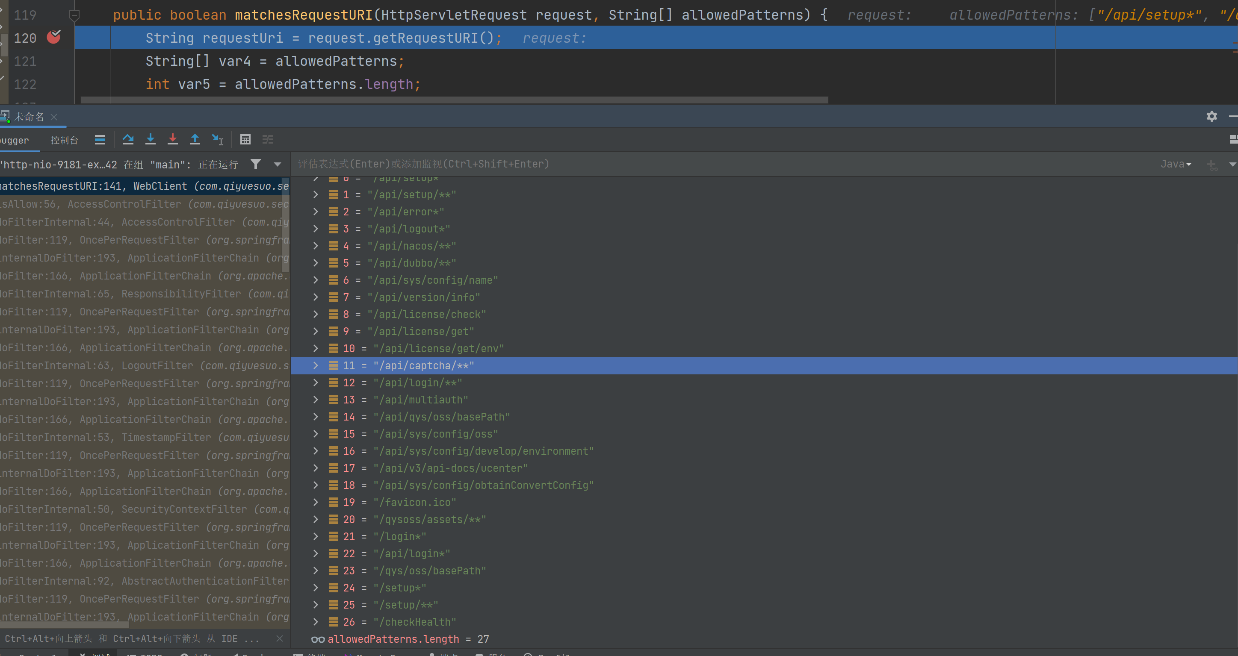Click the Step Over debugger icon

[128, 139]
